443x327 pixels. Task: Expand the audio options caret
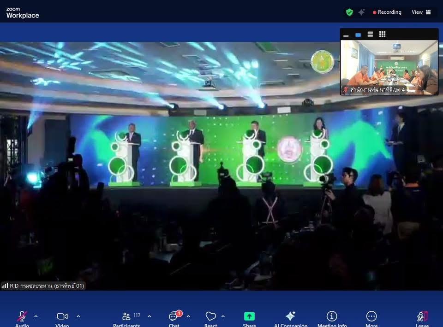click(x=36, y=316)
